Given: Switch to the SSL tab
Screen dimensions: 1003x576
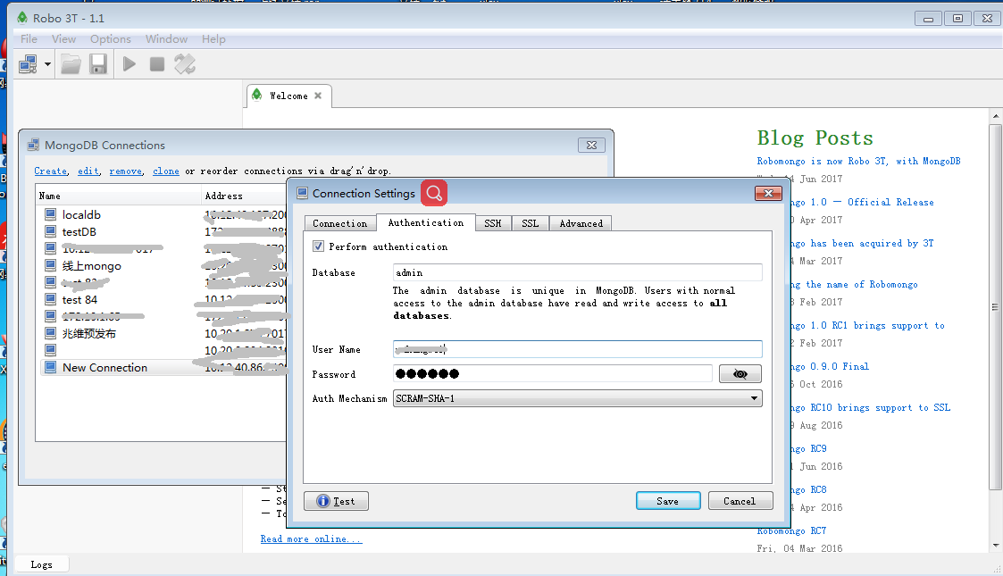Looking at the screenshot, I should pyautogui.click(x=530, y=224).
